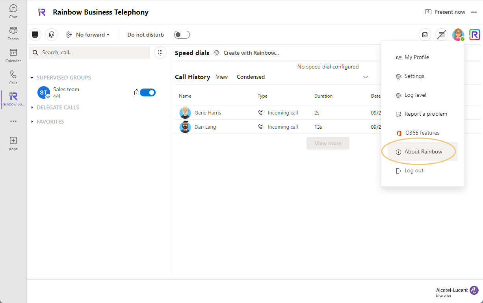Image resolution: width=483 pixels, height=303 pixels.
Task: Open the Calls sidebar icon
Action: (x=13, y=77)
